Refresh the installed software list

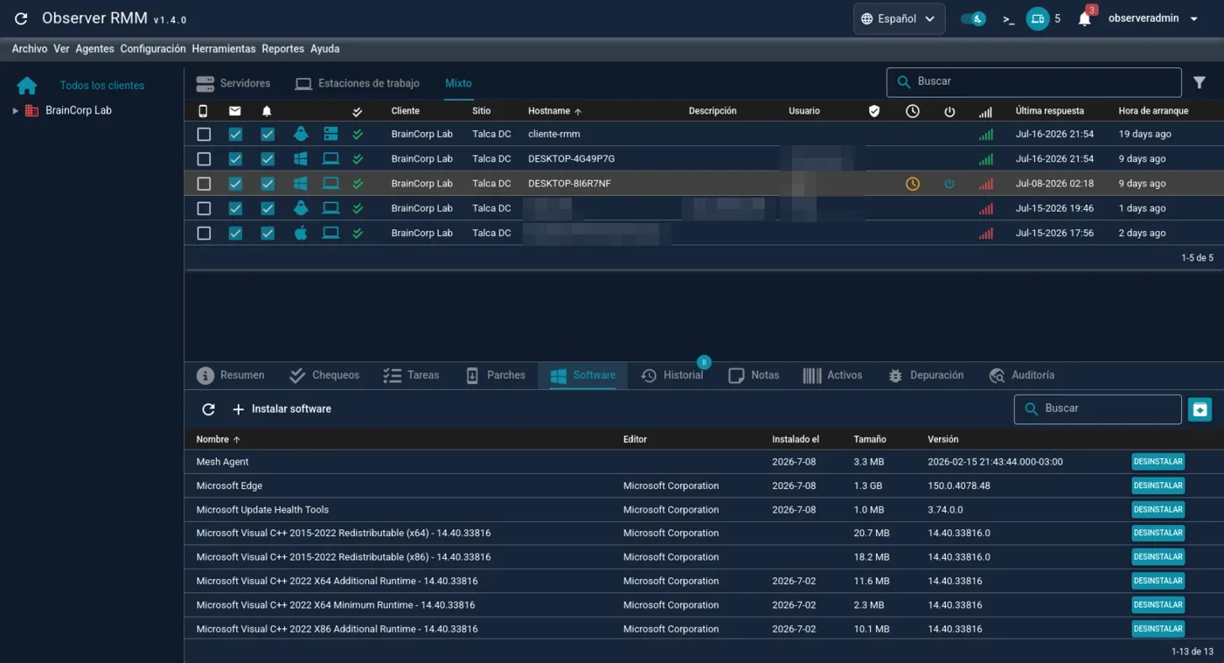(x=208, y=408)
